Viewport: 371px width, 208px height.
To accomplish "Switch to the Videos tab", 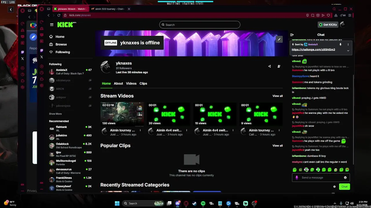I will tap(131, 83).
